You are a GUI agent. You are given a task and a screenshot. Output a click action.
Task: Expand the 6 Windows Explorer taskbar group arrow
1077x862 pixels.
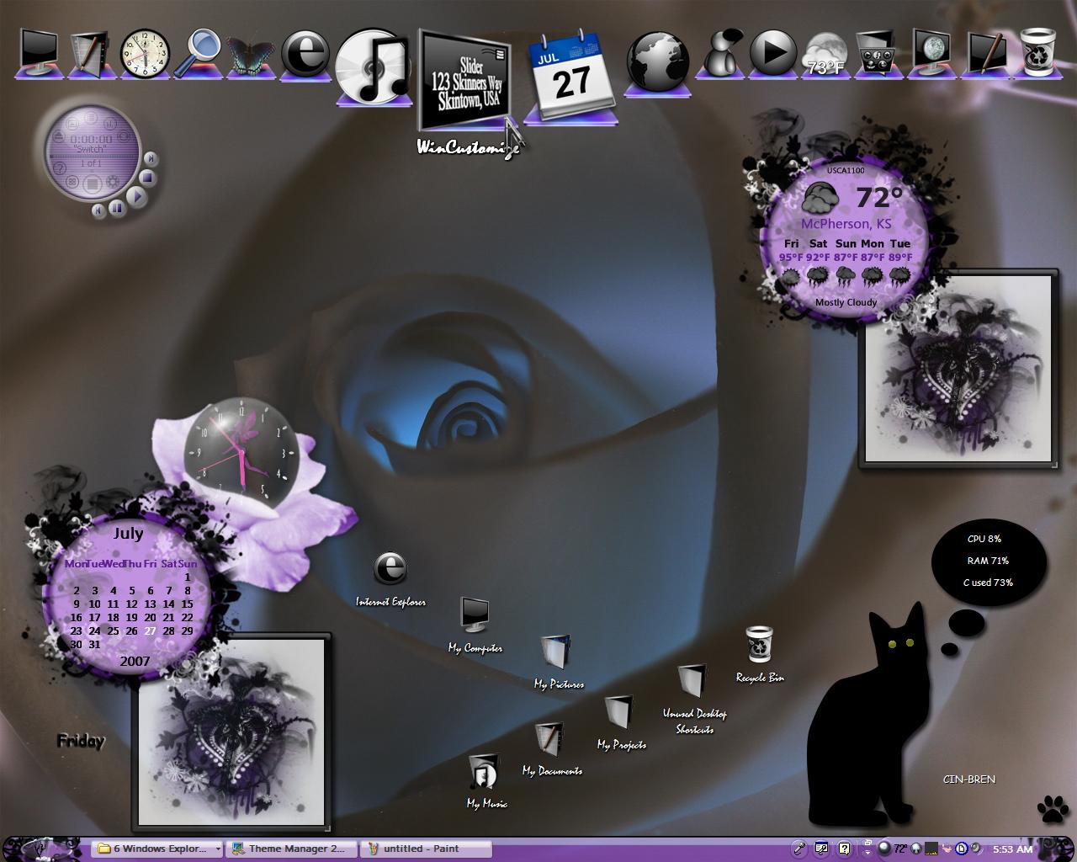pyautogui.click(x=218, y=849)
